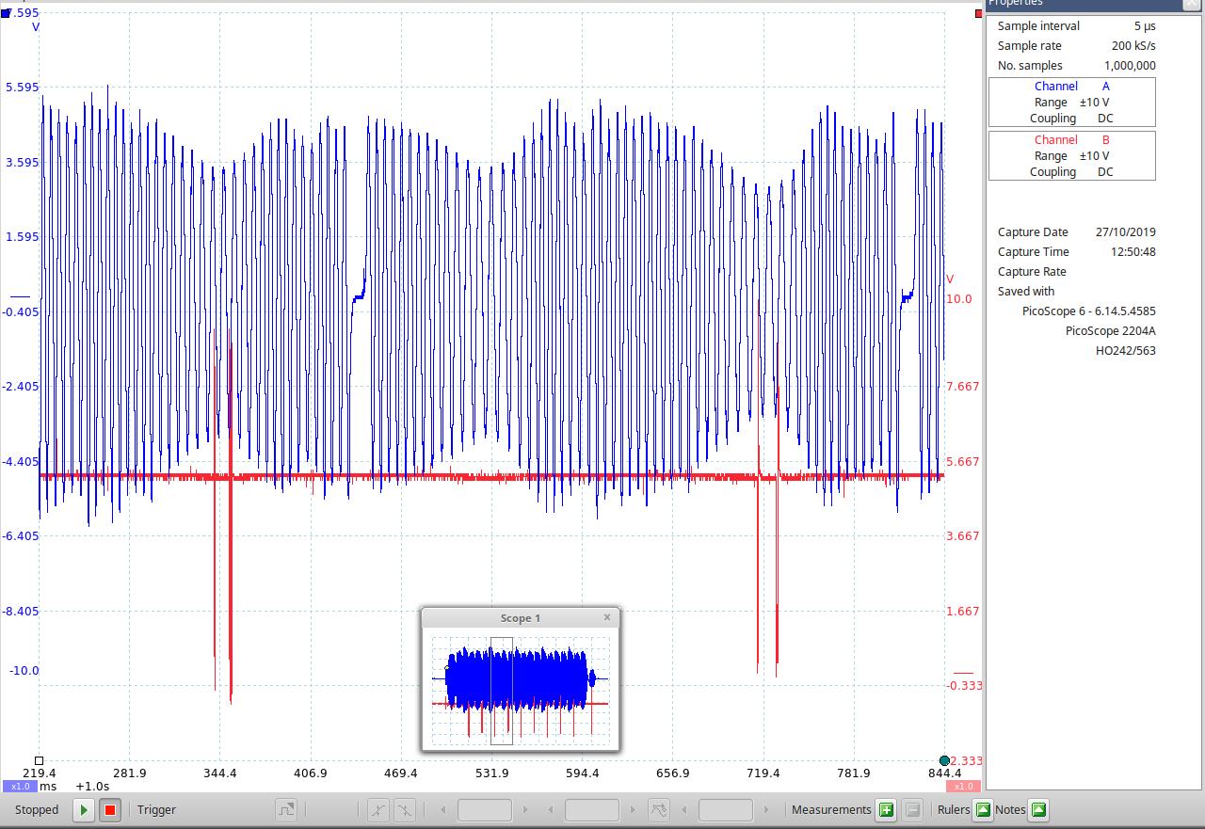Start capture with the green play button
This screenshot has width=1205, height=829.
(84, 809)
